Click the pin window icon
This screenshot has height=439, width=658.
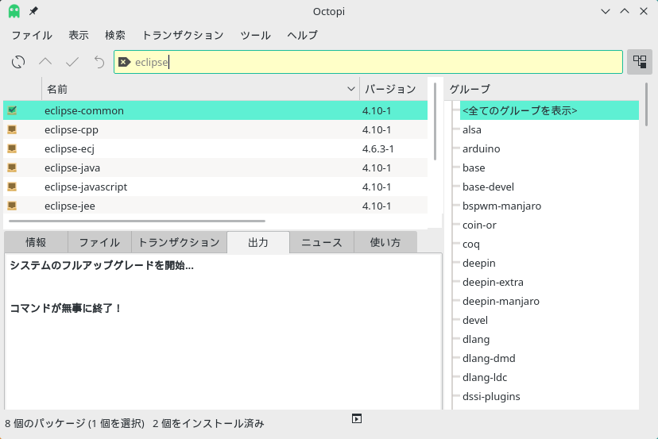click(x=33, y=11)
